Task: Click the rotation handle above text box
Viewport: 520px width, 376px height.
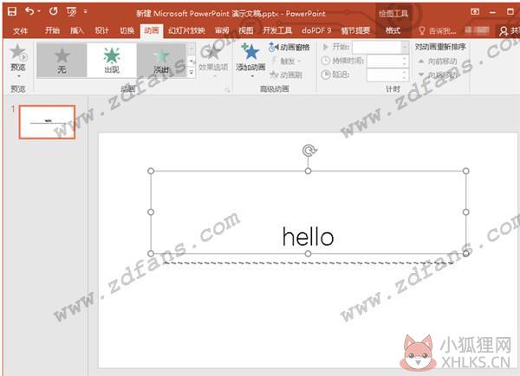Action: point(309,151)
